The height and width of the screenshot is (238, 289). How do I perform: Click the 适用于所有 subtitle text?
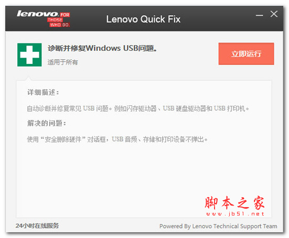click(62, 62)
